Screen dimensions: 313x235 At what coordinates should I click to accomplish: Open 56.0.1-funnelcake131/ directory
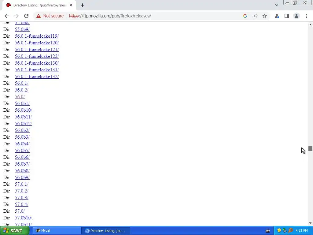coord(37,70)
